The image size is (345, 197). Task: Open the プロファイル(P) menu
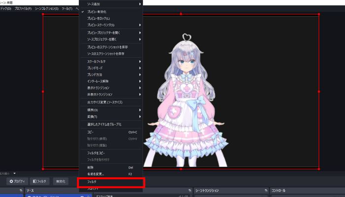[23, 9]
